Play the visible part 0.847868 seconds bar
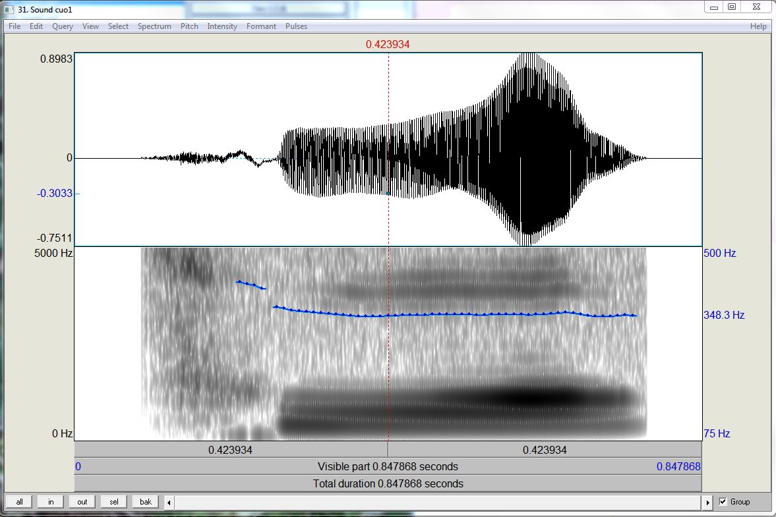This screenshot has width=776, height=517. pos(388,466)
